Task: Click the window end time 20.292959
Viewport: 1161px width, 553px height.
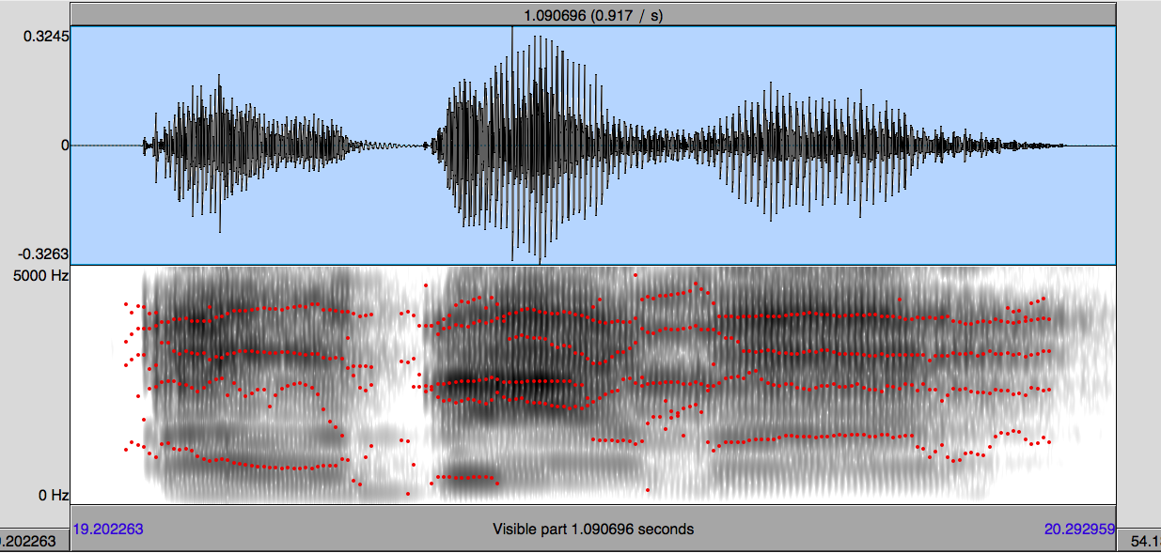Action: [1079, 529]
